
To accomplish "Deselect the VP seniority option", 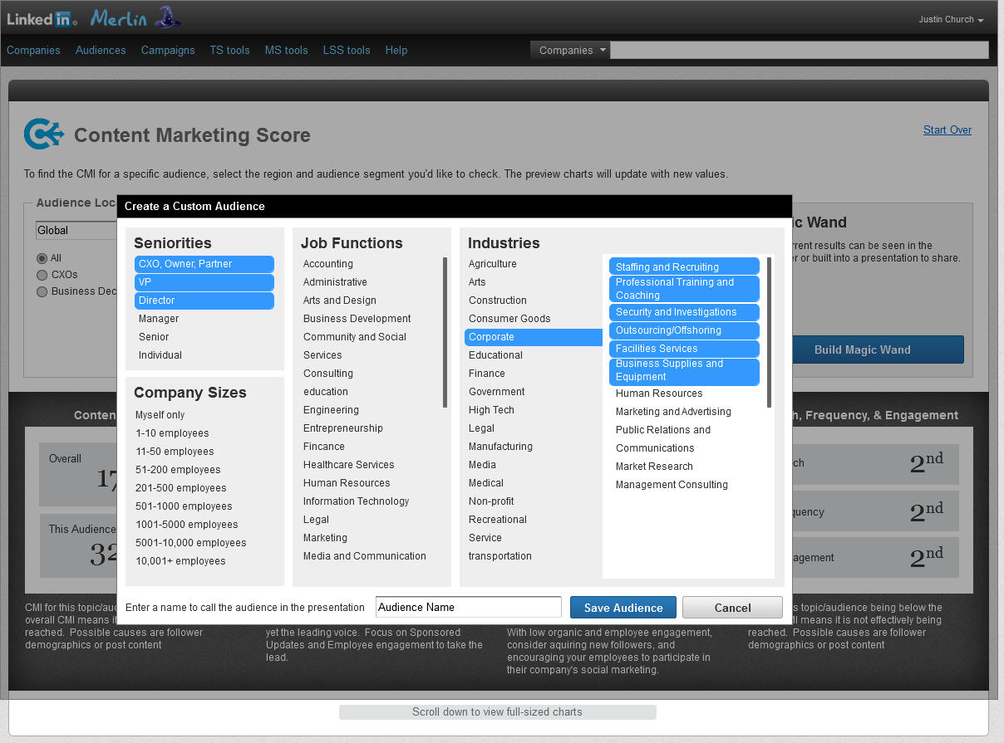I will pos(204,282).
